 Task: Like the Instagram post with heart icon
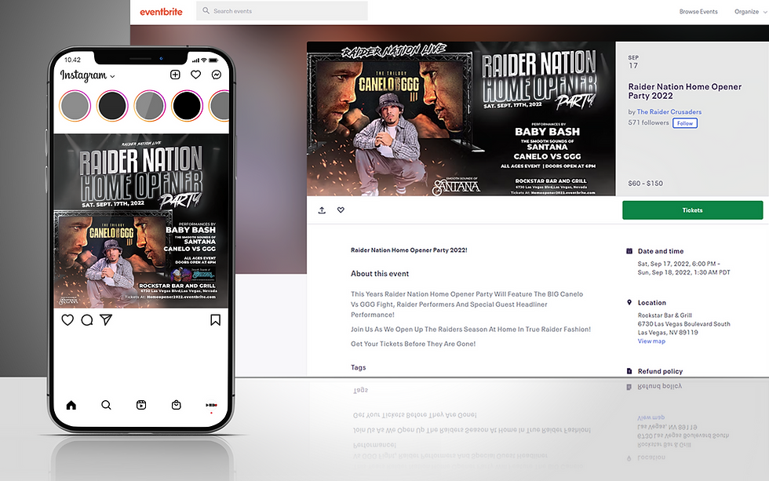67,320
